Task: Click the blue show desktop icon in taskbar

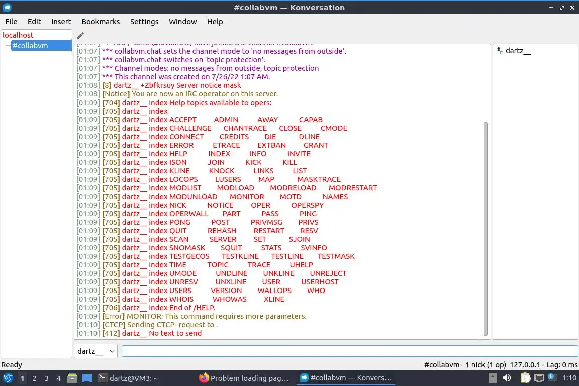Action: [x=87, y=378]
